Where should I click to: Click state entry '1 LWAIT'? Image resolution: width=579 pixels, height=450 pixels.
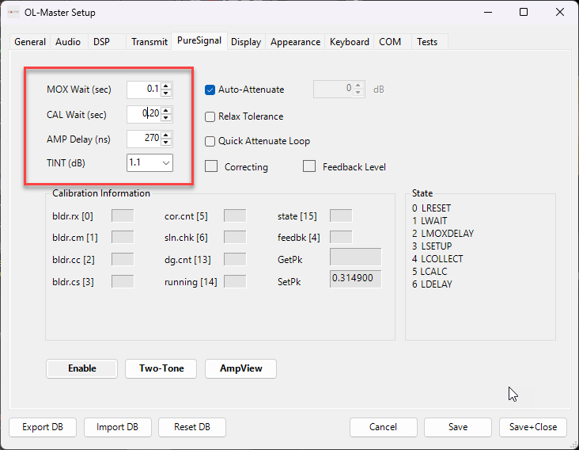pyautogui.click(x=430, y=221)
